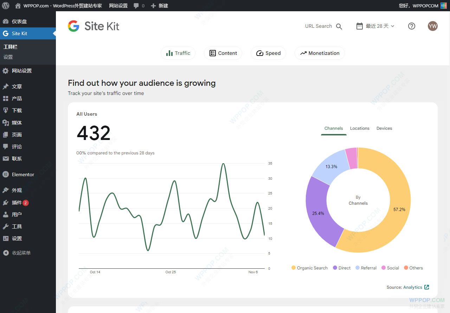
Task: Click the Elementor logo icon
Action: (x=6, y=174)
